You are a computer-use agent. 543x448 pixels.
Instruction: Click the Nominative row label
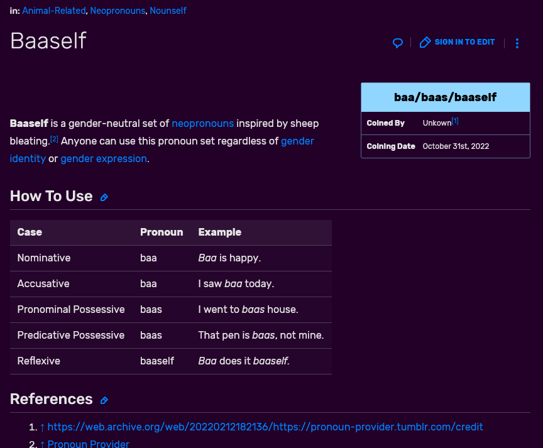coord(44,258)
